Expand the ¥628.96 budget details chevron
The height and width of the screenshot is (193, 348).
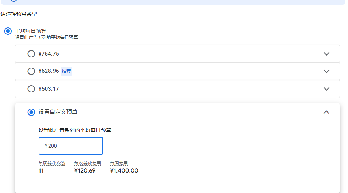click(x=326, y=71)
